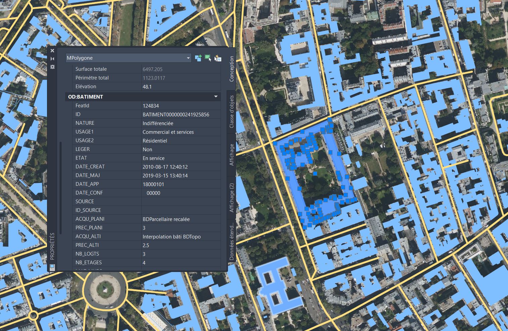Edit the Elévation value field
The width and height of the screenshot is (508, 331).
(181, 87)
